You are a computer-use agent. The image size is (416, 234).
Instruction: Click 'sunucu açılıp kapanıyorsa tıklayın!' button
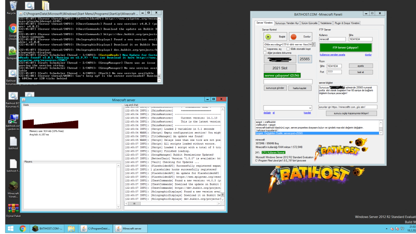coord(351,113)
